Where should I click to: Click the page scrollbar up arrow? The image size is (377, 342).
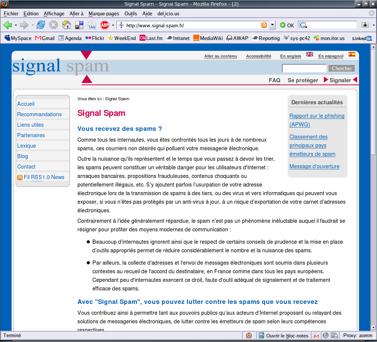tap(373, 47)
